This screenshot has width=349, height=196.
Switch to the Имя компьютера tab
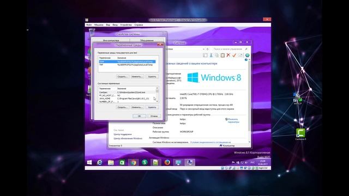111,40
